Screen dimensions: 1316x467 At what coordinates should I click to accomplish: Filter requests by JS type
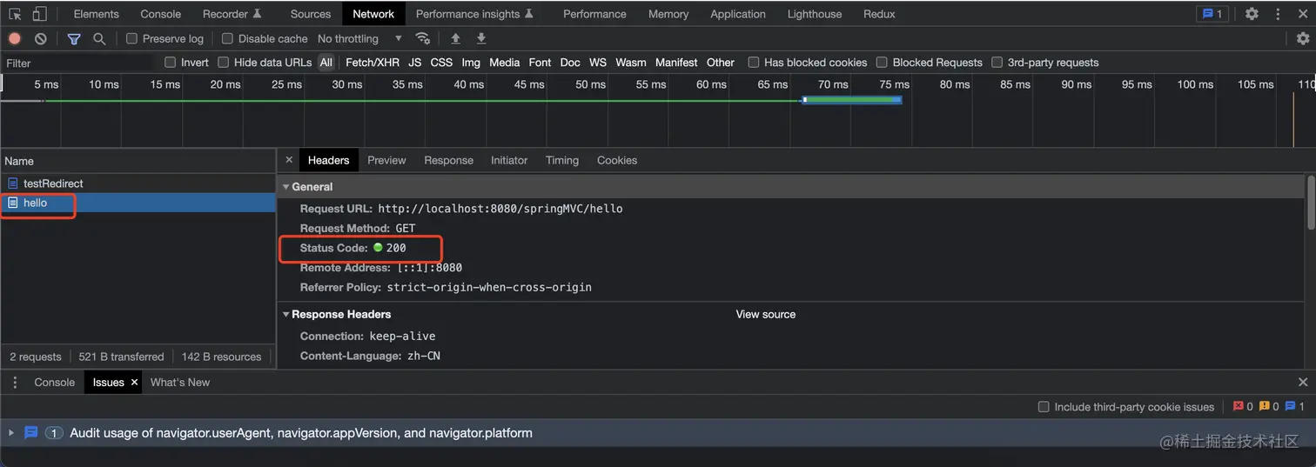pyautogui.click(x=415, y=63)
